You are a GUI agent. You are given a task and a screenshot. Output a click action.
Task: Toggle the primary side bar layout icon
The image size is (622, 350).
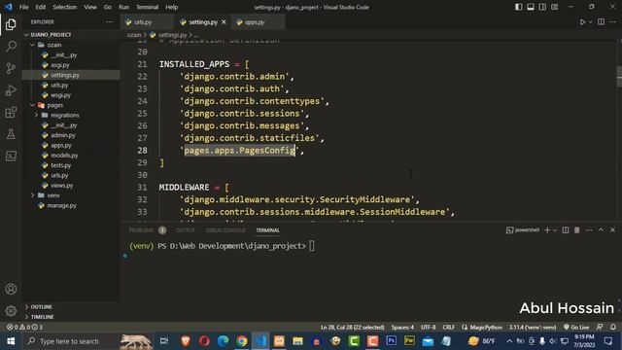[518, 7]
